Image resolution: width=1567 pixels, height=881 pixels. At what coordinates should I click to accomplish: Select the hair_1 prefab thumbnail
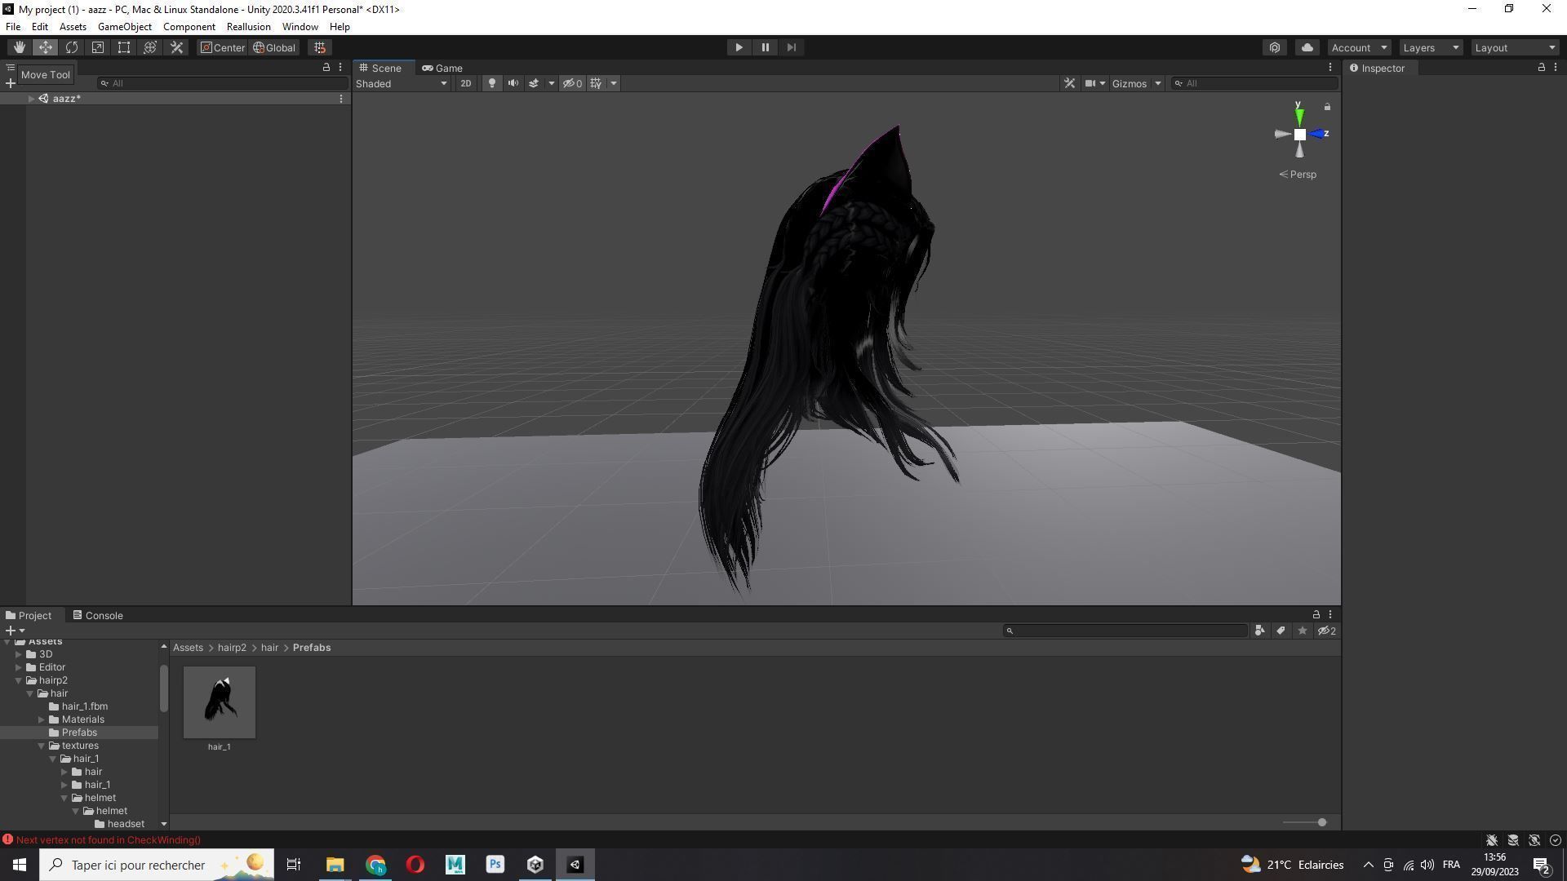pos(220,702)
